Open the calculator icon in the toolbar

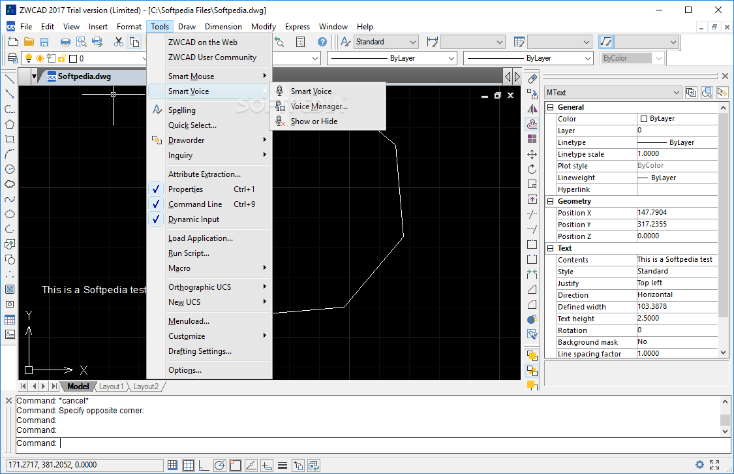coord(301,42)
